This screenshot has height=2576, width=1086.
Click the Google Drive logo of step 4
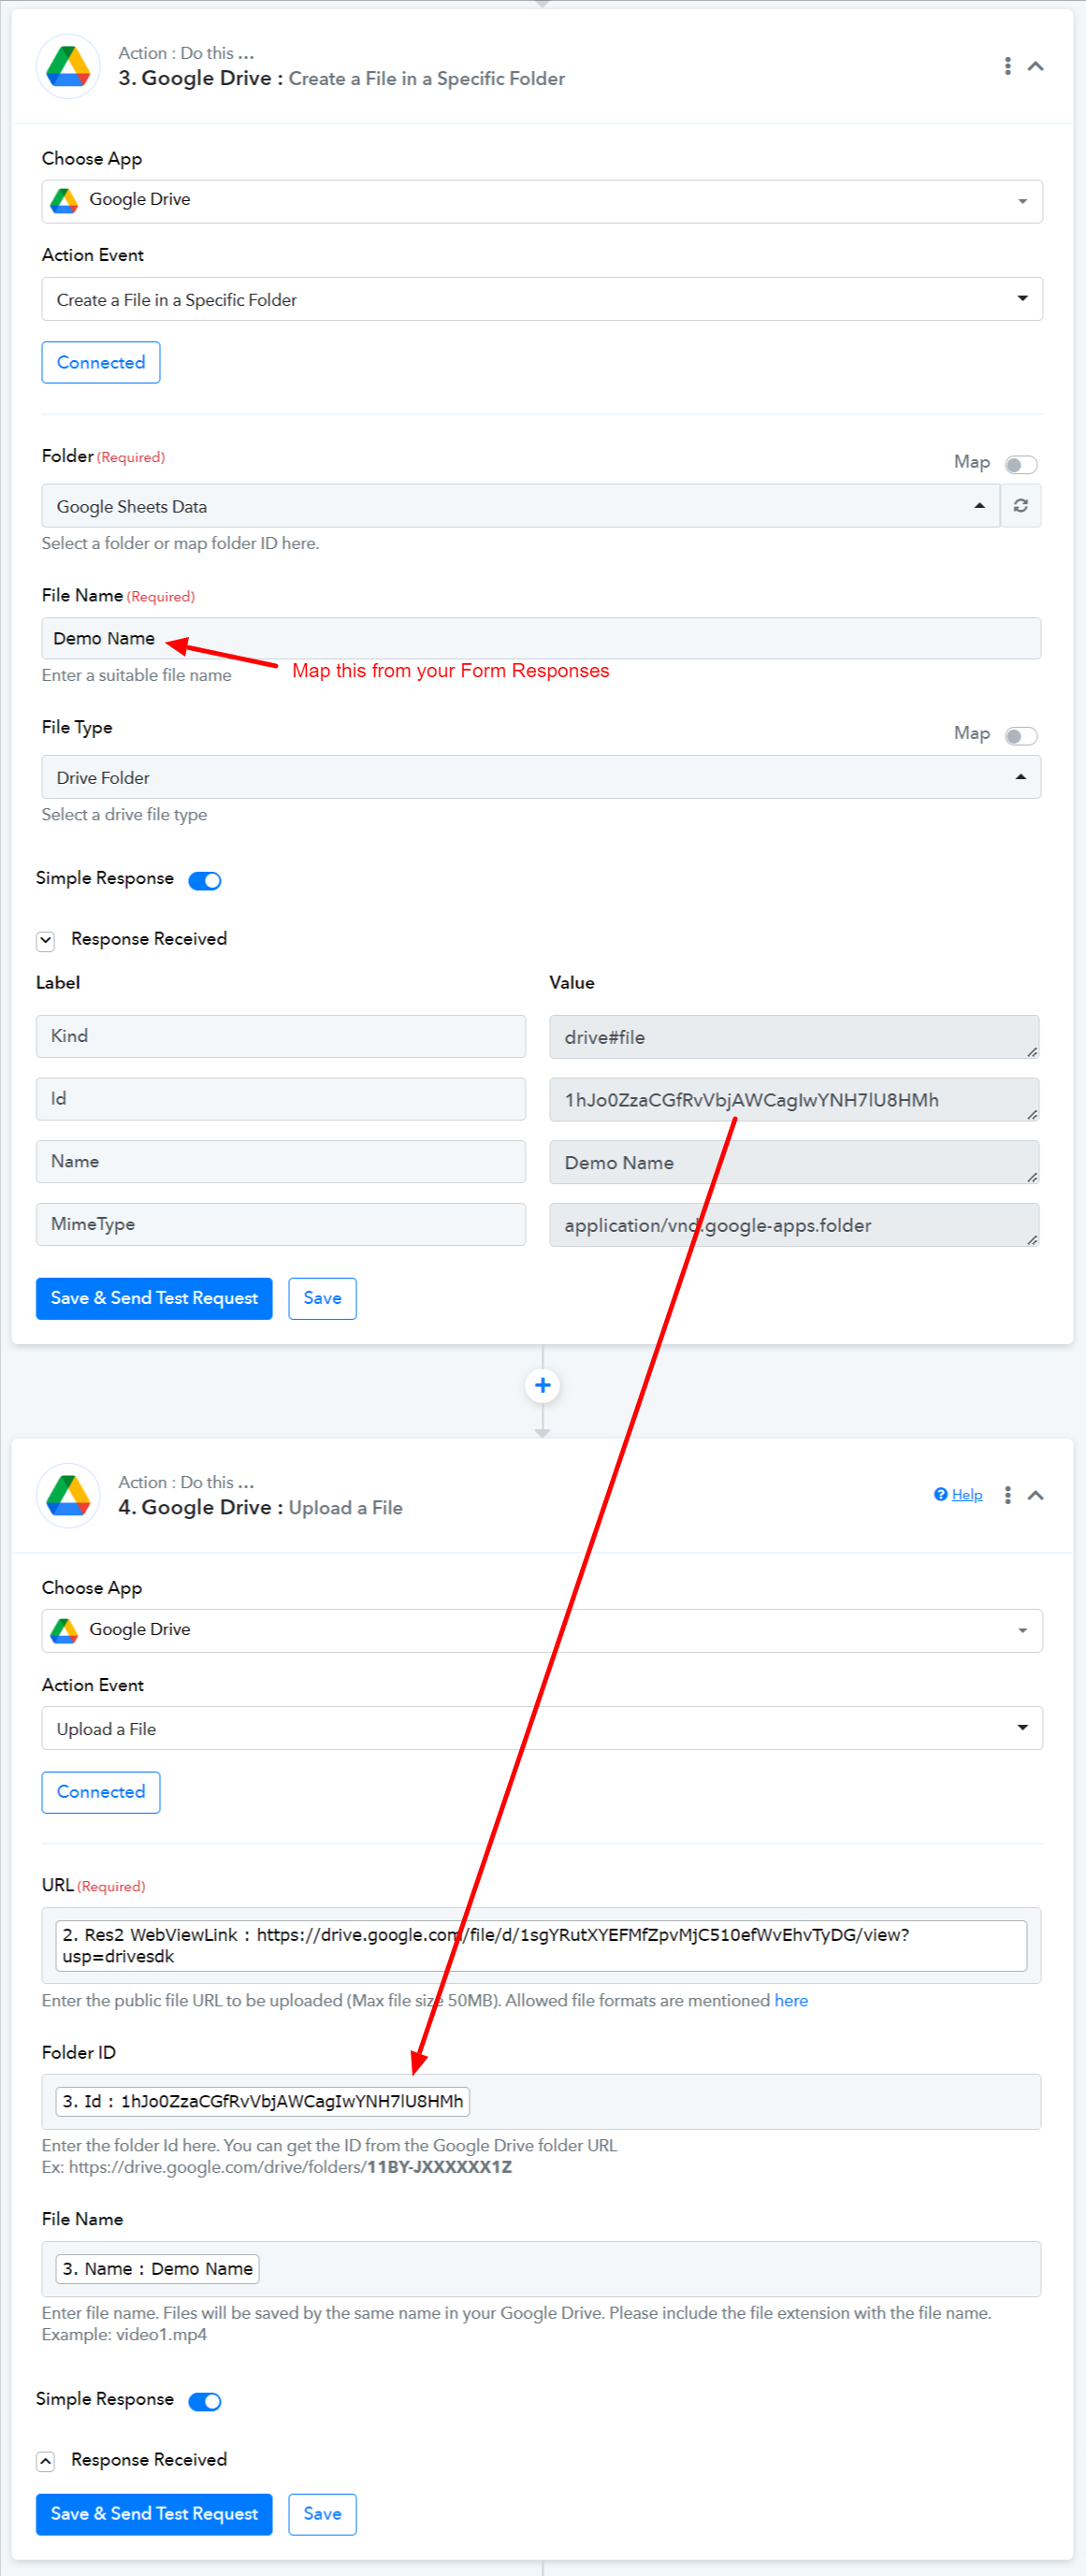(x=68, y=1495)
